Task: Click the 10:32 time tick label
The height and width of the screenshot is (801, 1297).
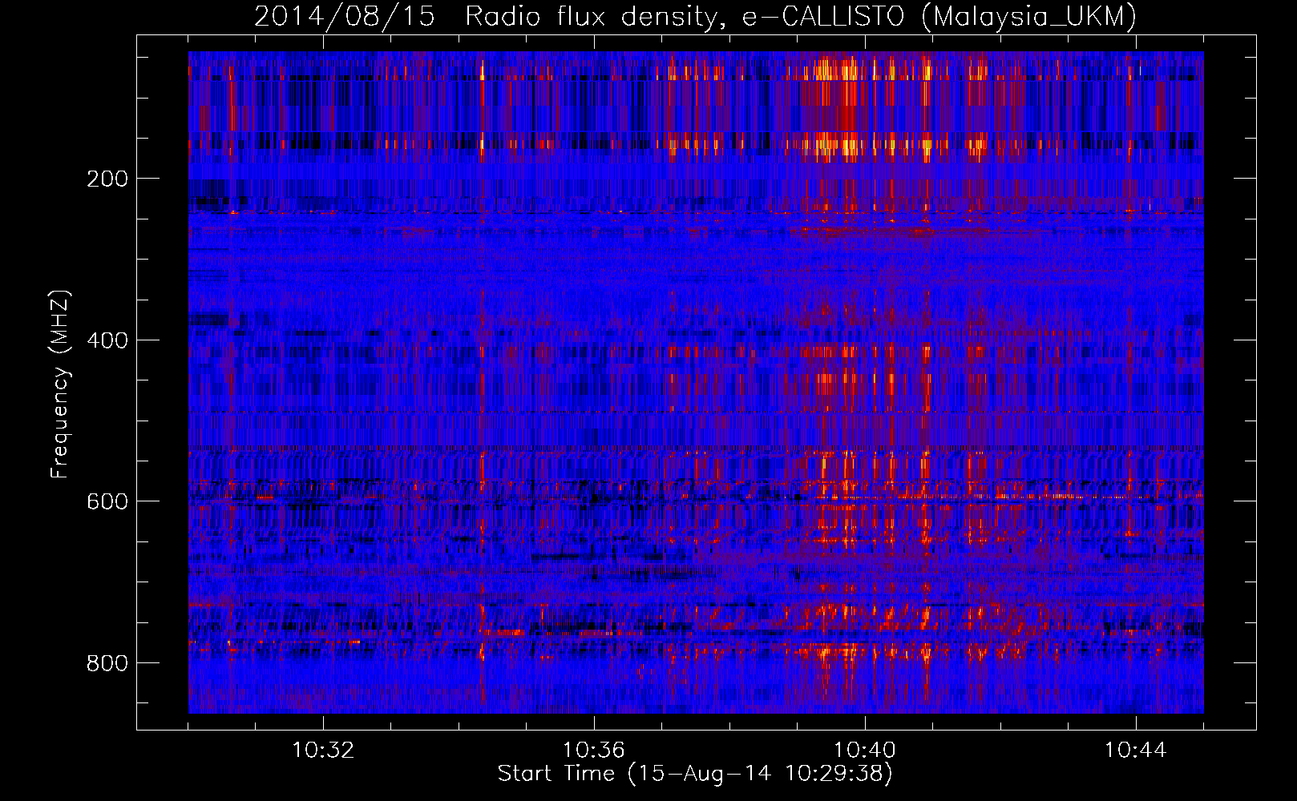Action: [323, 751]
